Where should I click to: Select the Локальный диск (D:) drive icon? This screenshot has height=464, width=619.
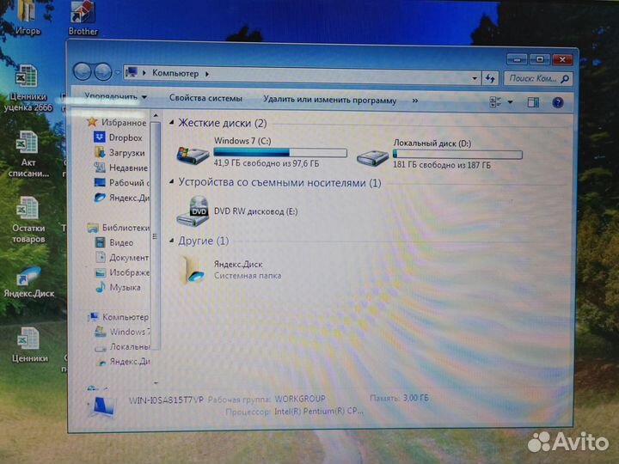372,157
